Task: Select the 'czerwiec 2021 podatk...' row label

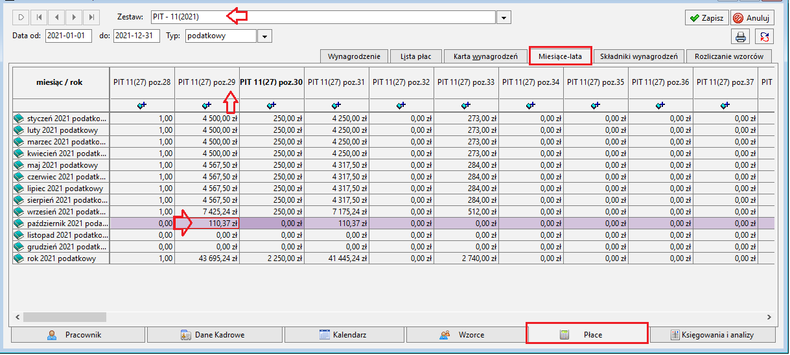Action: click(x=67, y=177)
